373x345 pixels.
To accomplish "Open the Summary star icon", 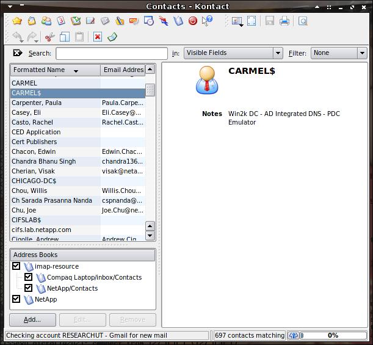I will (17, 21).
